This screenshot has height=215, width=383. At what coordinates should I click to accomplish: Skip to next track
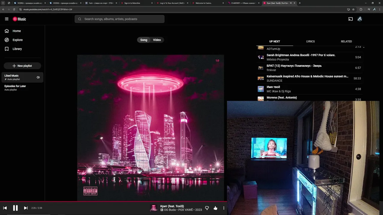pyautogui.click(x=26, y=208)
